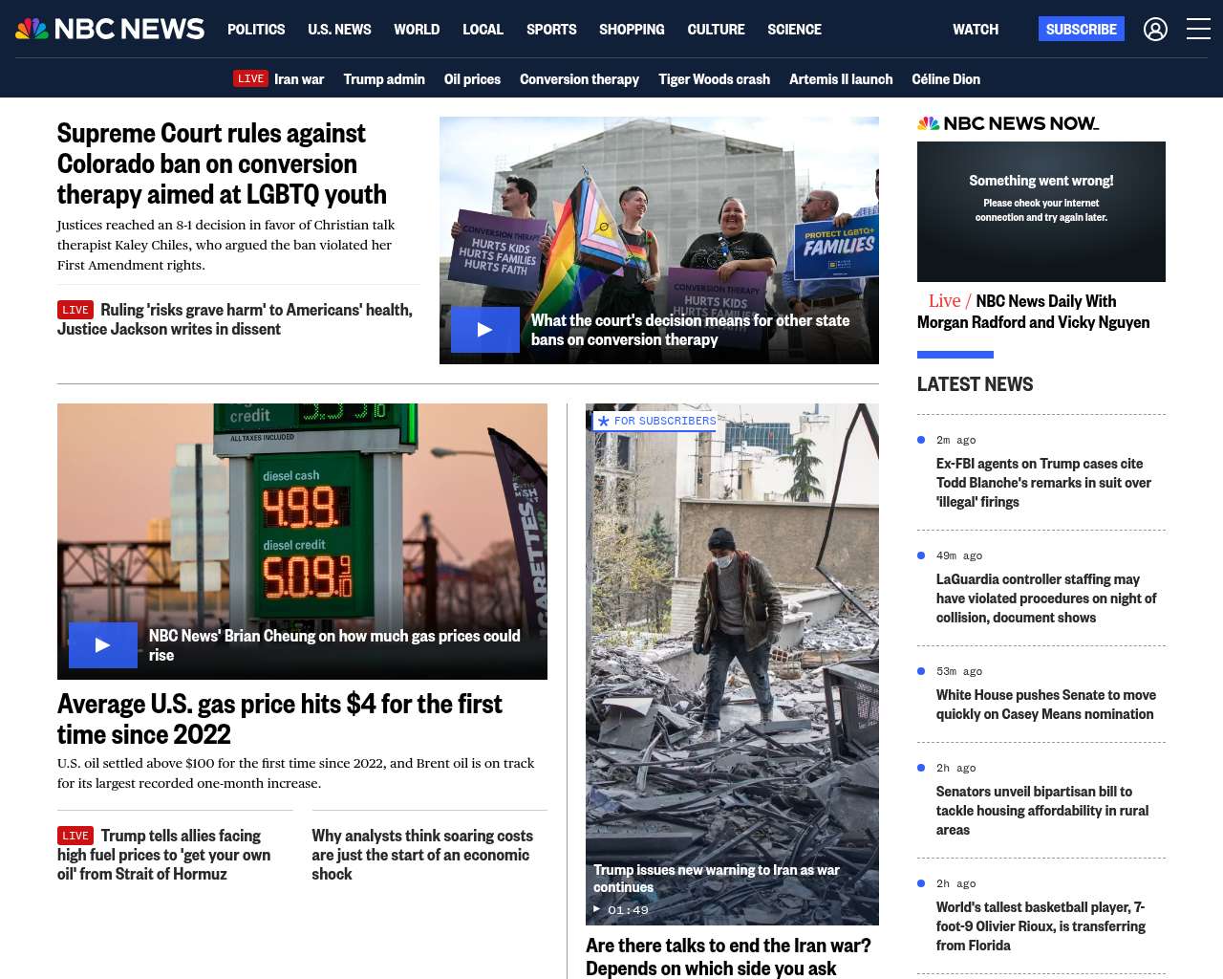Click the Watch link in header
The width and height of the screenshot is (1223, 979).
pos(976,30)
